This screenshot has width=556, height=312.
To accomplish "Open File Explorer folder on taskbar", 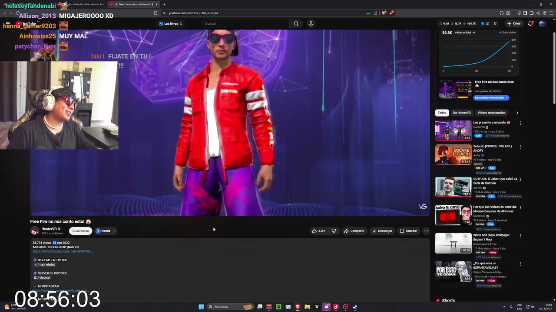I will coord(307,307).
